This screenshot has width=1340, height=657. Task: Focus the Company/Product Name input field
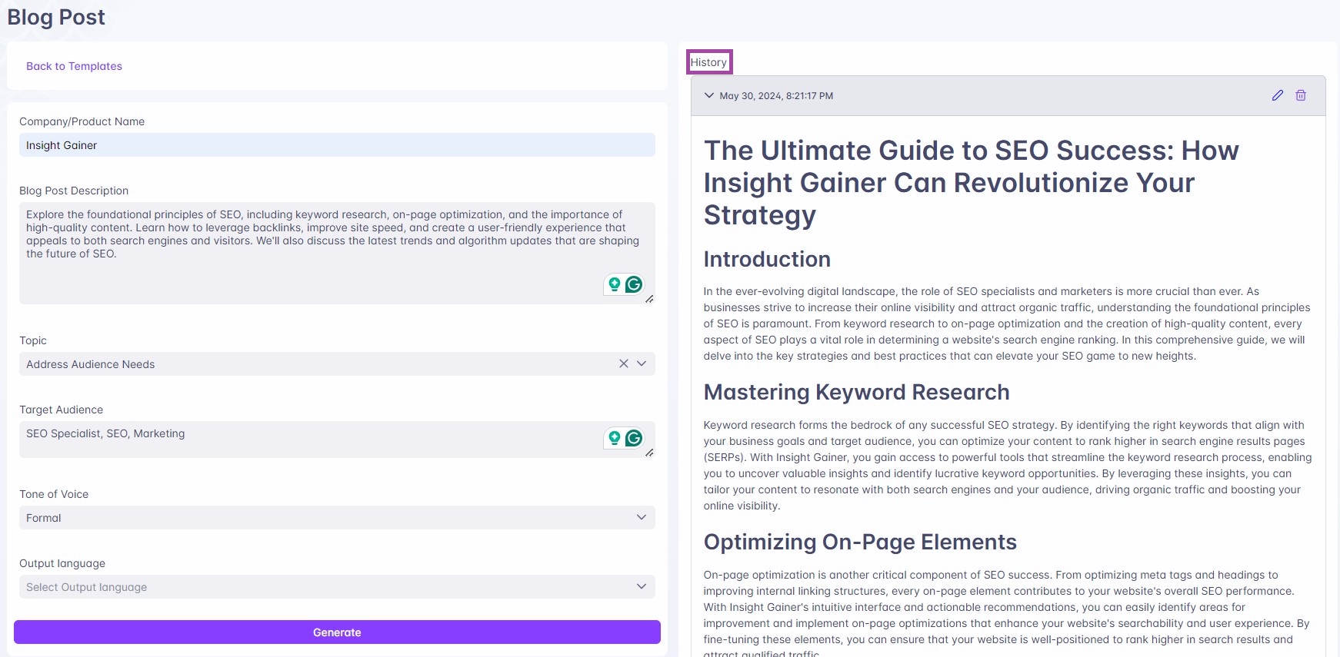pos(337,144)
